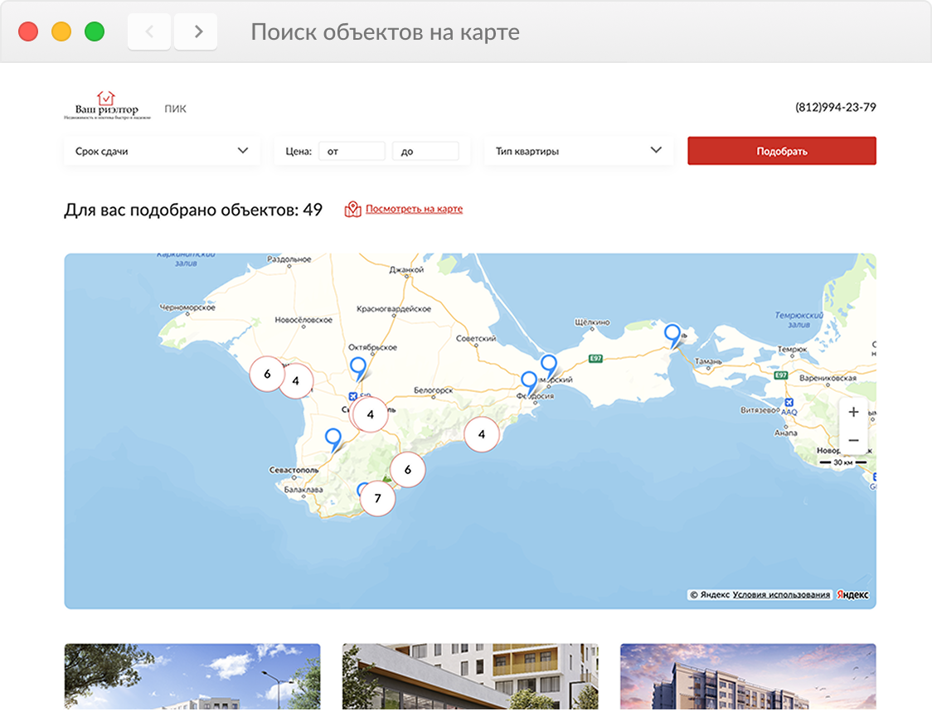Zoom in the map with plus button

pos(853,412)
